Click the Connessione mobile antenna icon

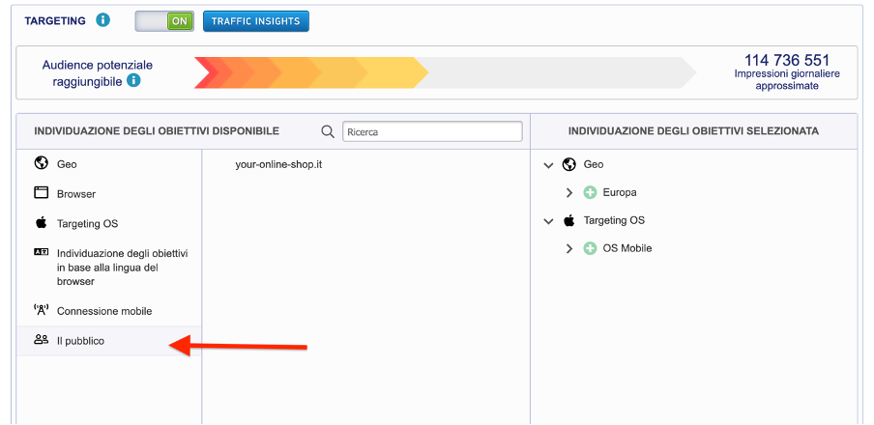[x=41, y=311]
